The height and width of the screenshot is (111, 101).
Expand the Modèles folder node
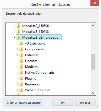point(17,67)
